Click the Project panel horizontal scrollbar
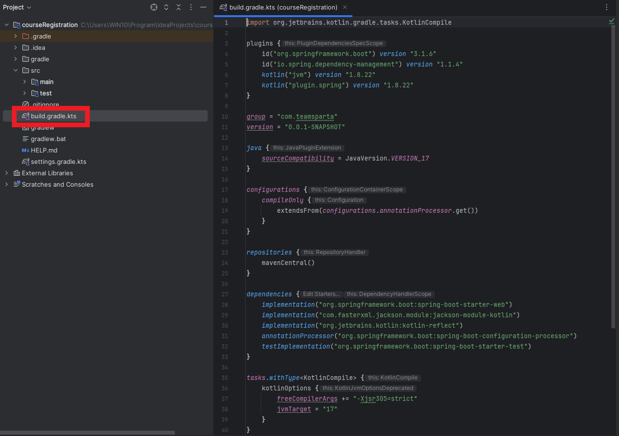 [x=87, y=433]
